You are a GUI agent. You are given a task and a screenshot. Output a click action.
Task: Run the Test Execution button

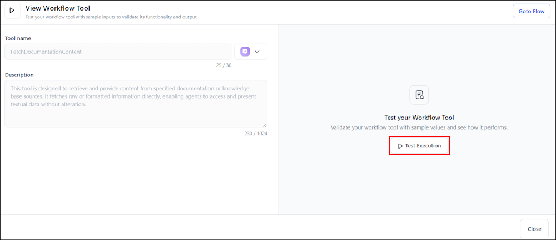point(419,146)
